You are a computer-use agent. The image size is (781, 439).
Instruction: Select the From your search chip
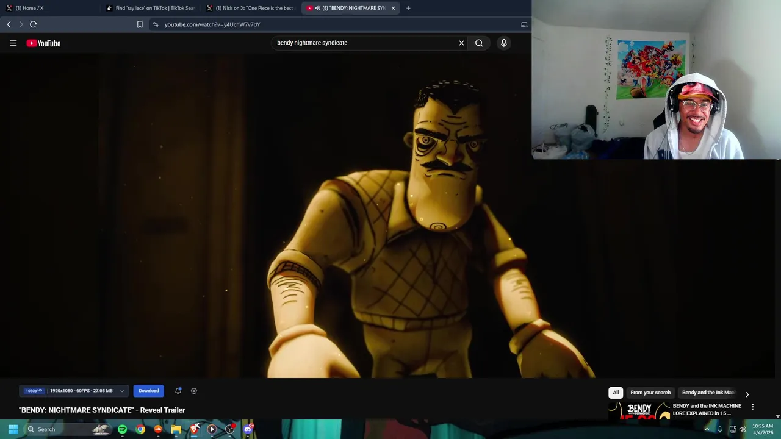pos(650,393)
